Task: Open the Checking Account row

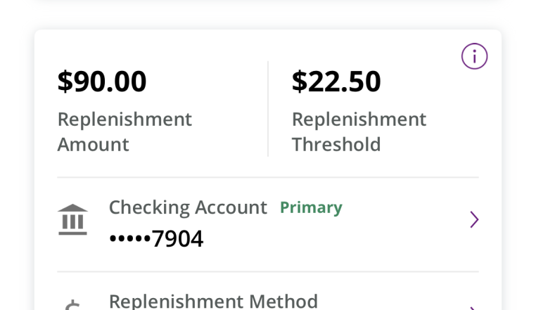Action: tap(268, 224)
